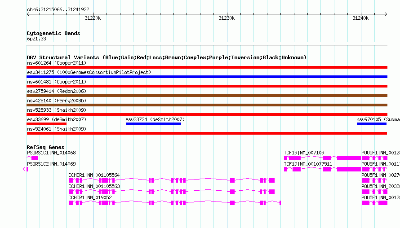400x228 pixels.
Task: Click the 31220k ruler tick label
Action: (93, 18)
